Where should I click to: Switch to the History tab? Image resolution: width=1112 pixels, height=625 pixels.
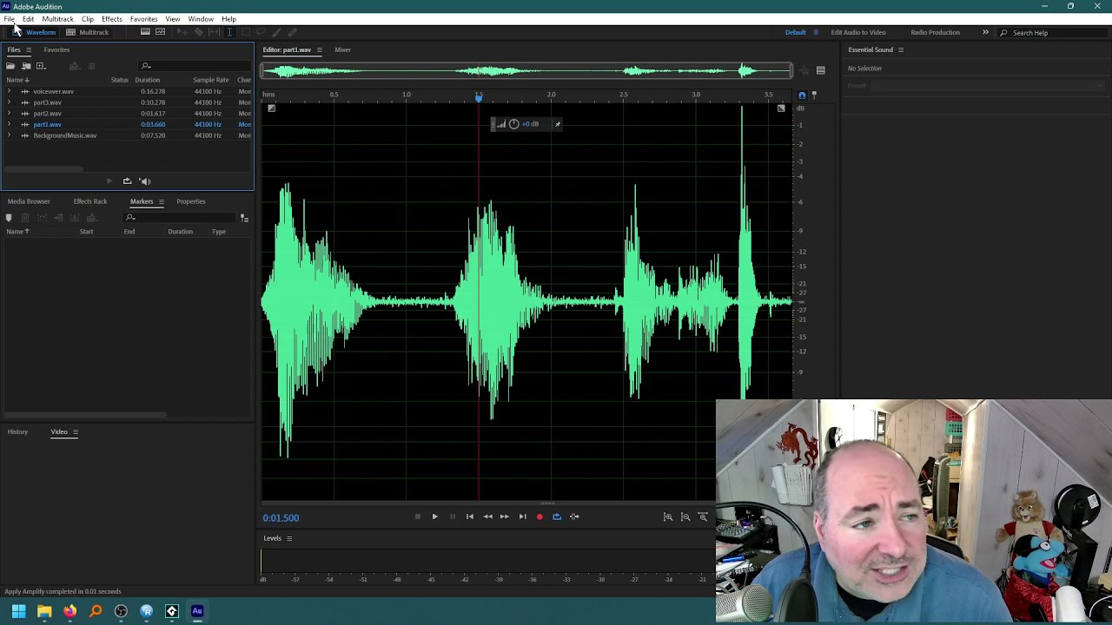pos(17,431)
